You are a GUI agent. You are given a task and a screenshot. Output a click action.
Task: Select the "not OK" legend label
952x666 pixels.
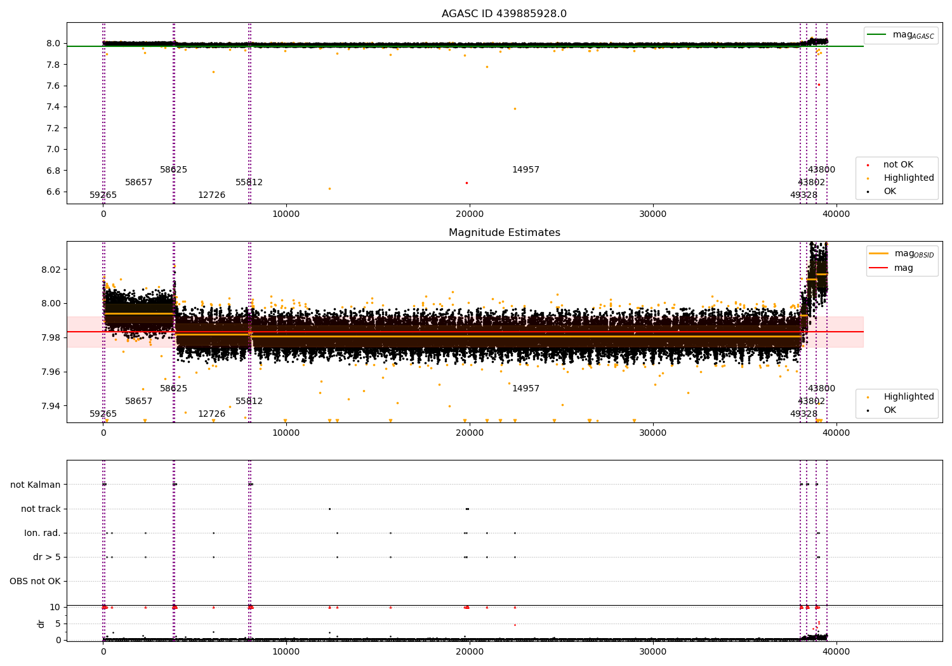pyautogui.click(x=898, y=165)
